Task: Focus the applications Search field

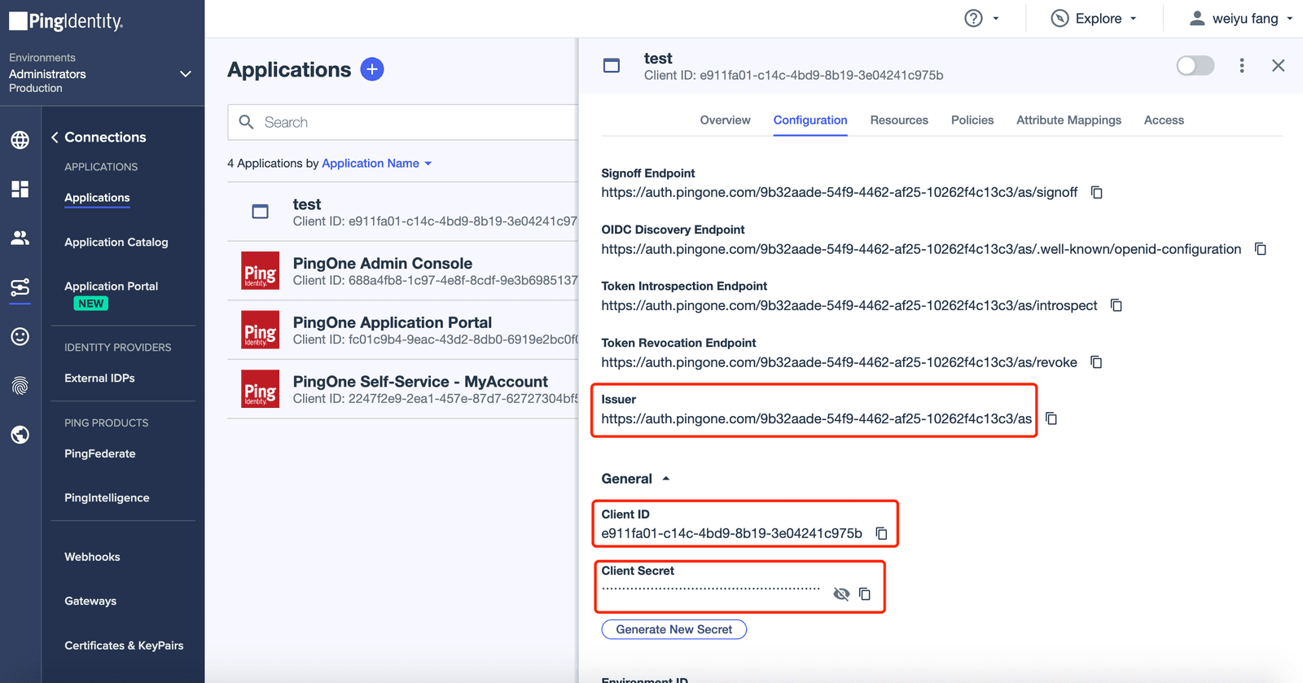Action: pyautogui.click(x=403, y=122)
